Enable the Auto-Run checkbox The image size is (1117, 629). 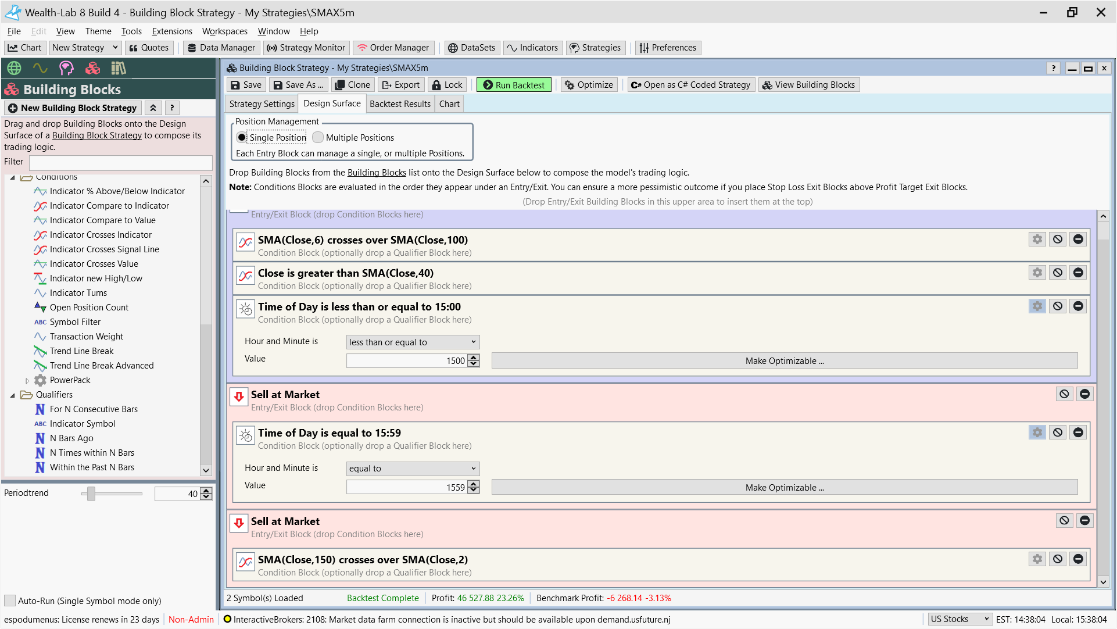click(x=10, y=601)
